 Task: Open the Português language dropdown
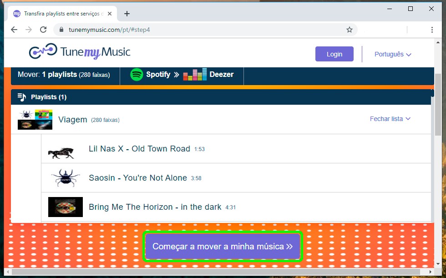tap(392, 54)
